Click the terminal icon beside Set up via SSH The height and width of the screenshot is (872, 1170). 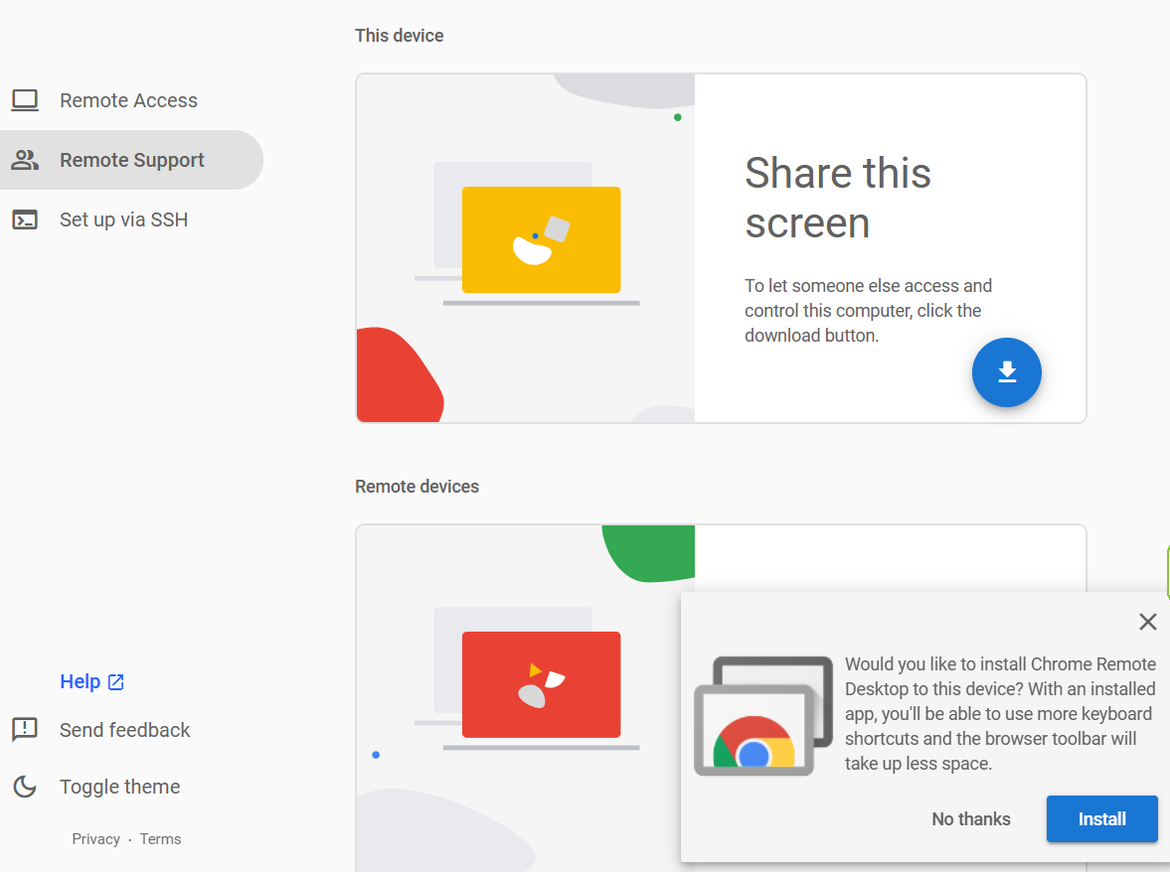click(25, 219)
